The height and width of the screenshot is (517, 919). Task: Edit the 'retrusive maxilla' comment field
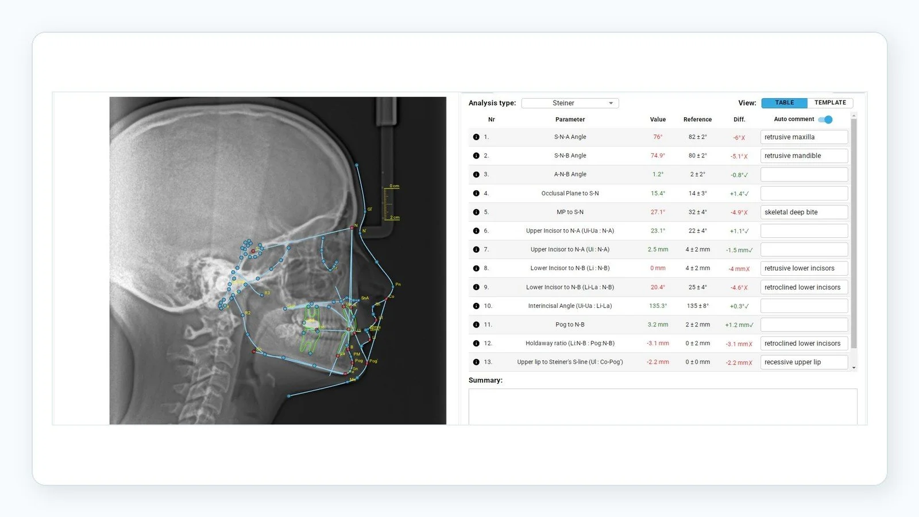coord(804,137)
